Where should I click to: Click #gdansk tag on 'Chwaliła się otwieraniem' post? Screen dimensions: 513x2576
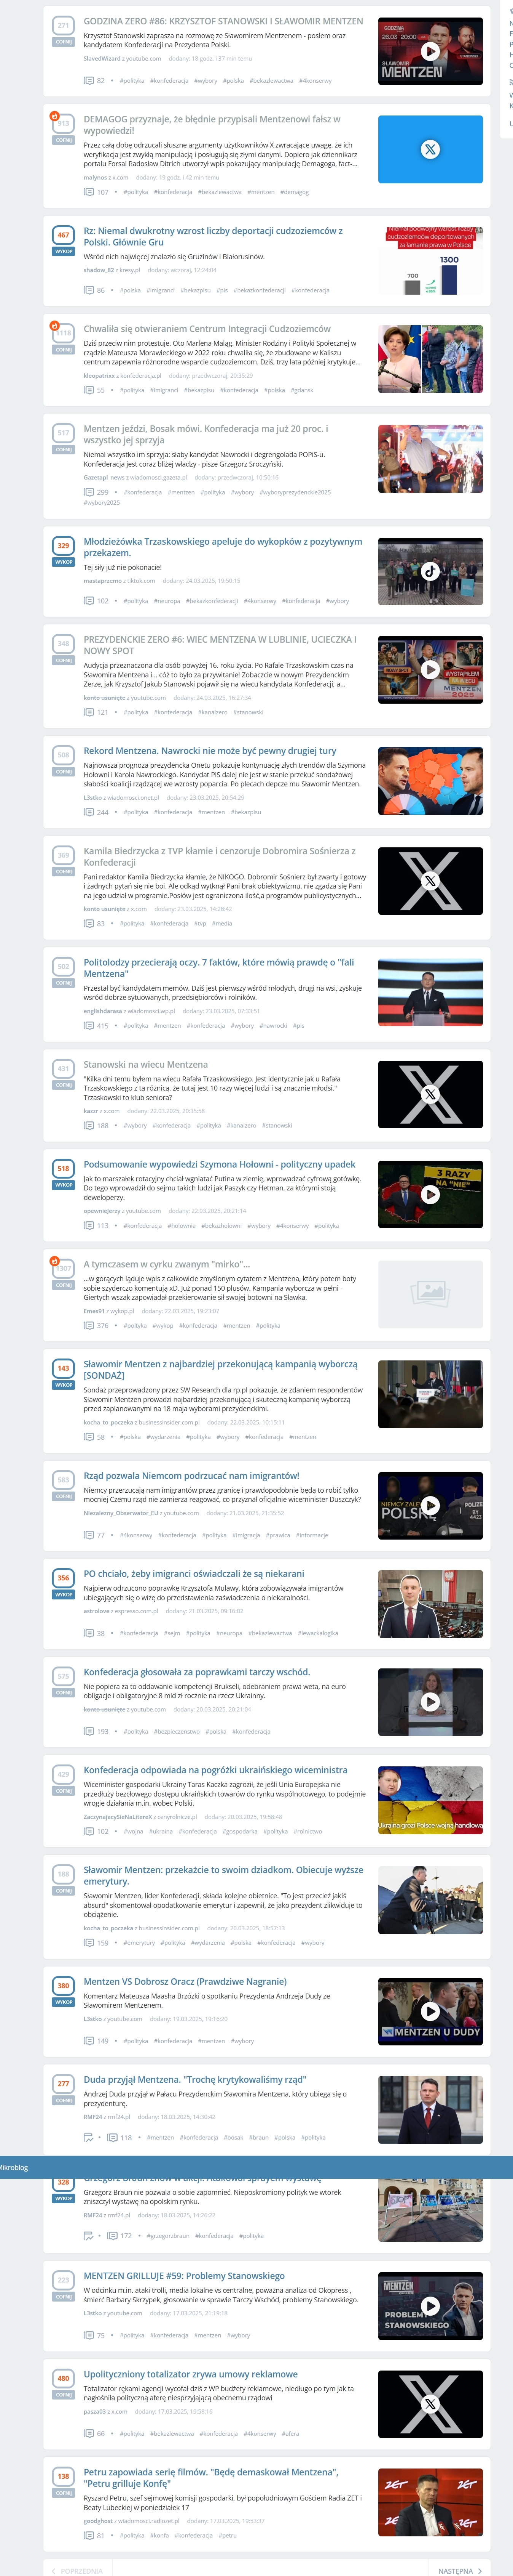click(303, 390)
